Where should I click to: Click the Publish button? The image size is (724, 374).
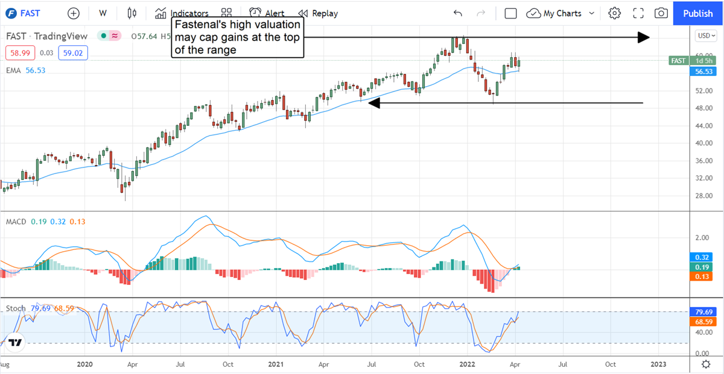pyautogui.click(x=698, y=13)
